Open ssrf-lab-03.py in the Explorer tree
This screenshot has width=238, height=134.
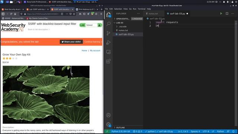pyautogui.click(x=128, y=34)
